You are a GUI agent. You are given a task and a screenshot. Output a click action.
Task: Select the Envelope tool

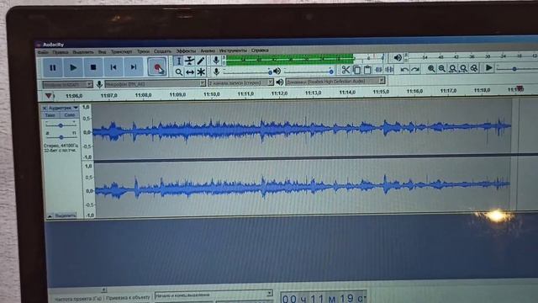pos(189,61)
